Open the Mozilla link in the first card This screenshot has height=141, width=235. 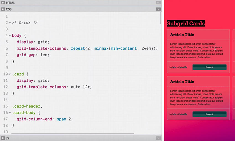pos(183,67)
